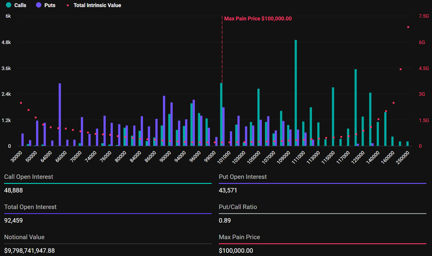Select the 30000 strike axis label
432x256 pixels.
(x=16, y=155)
